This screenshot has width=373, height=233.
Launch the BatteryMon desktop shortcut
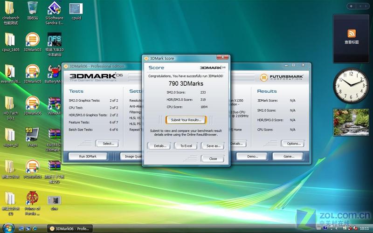(54, 71)
